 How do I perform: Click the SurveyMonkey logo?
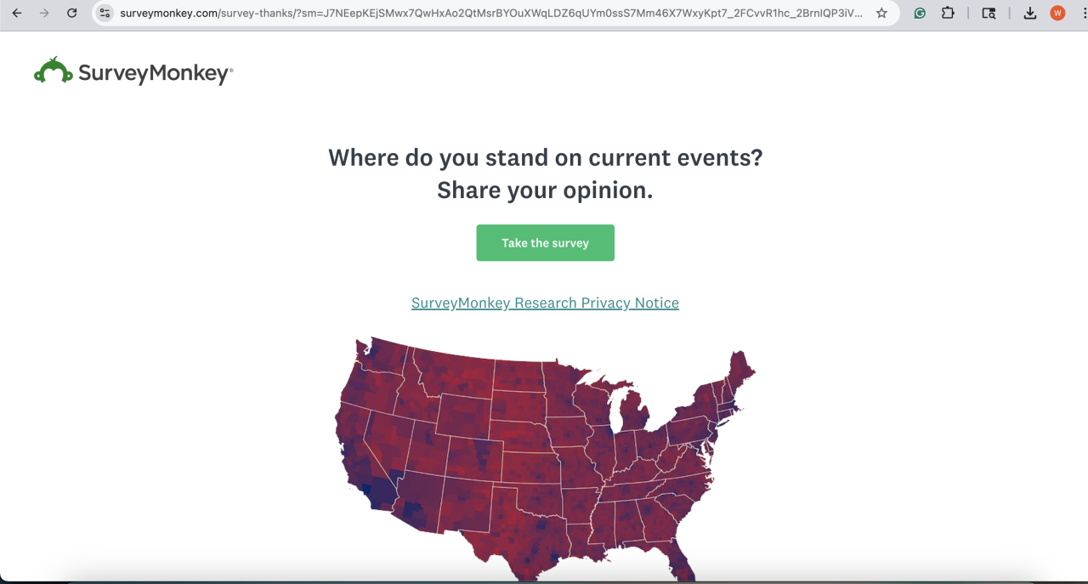133,73
